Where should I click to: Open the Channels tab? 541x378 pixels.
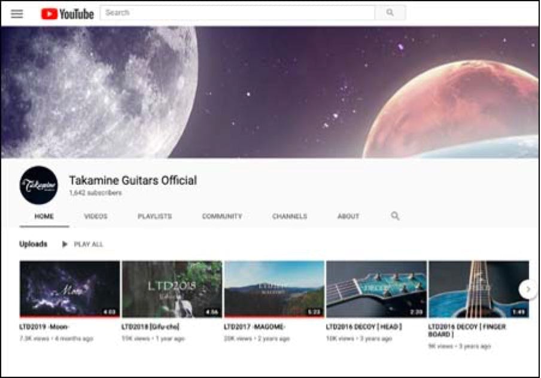point(290,217)
